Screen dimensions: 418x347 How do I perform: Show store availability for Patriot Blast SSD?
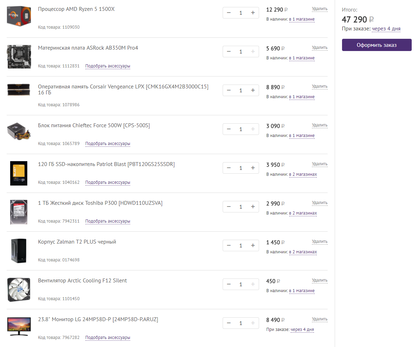click(303, 174)
